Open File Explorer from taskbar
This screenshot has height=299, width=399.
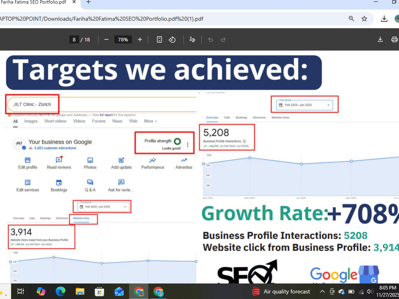coord(80,291)
